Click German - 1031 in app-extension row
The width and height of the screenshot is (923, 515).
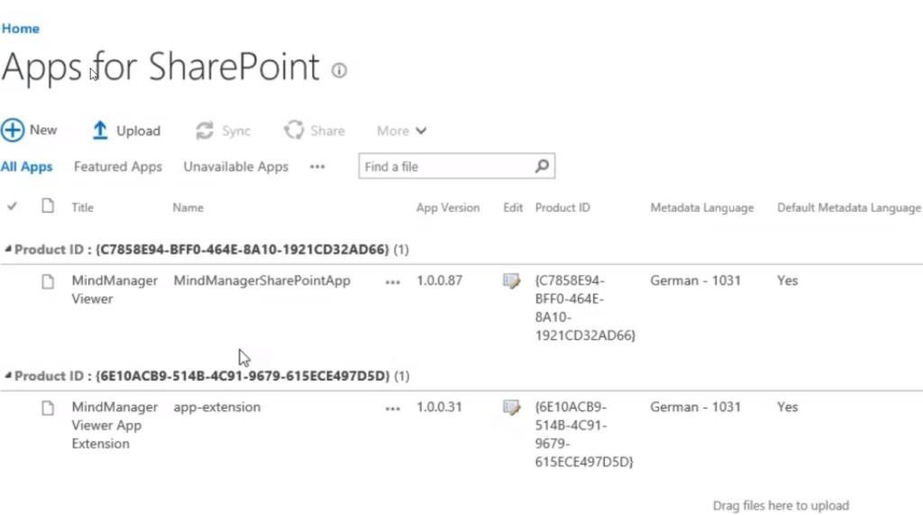(x=695, y=407)
